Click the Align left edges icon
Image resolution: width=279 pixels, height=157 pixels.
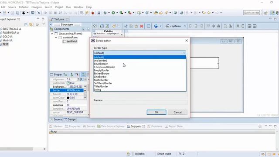[191, 26]
